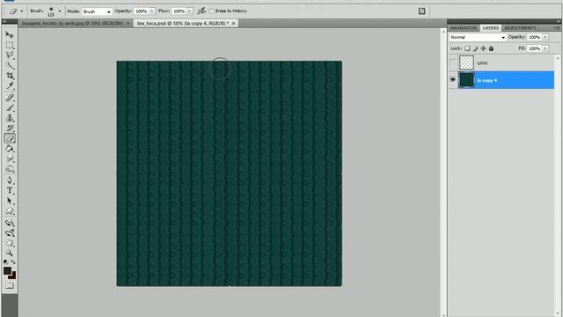Swap foreground and background colors
Viewport: 563px width, 317px height.
click(x=13, y=262)
